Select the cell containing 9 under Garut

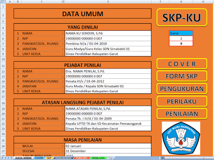181,44
